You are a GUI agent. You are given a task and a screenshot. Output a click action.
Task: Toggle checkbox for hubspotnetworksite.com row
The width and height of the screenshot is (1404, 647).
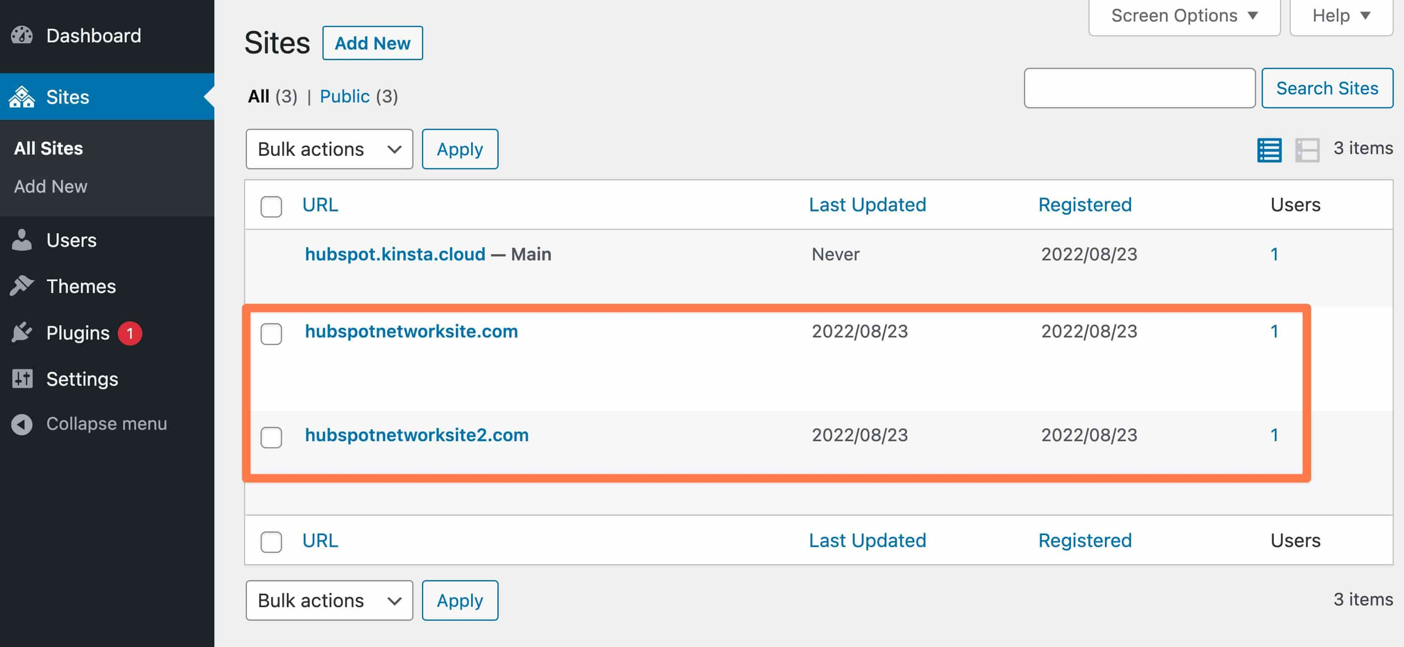[x=271, y=333]
